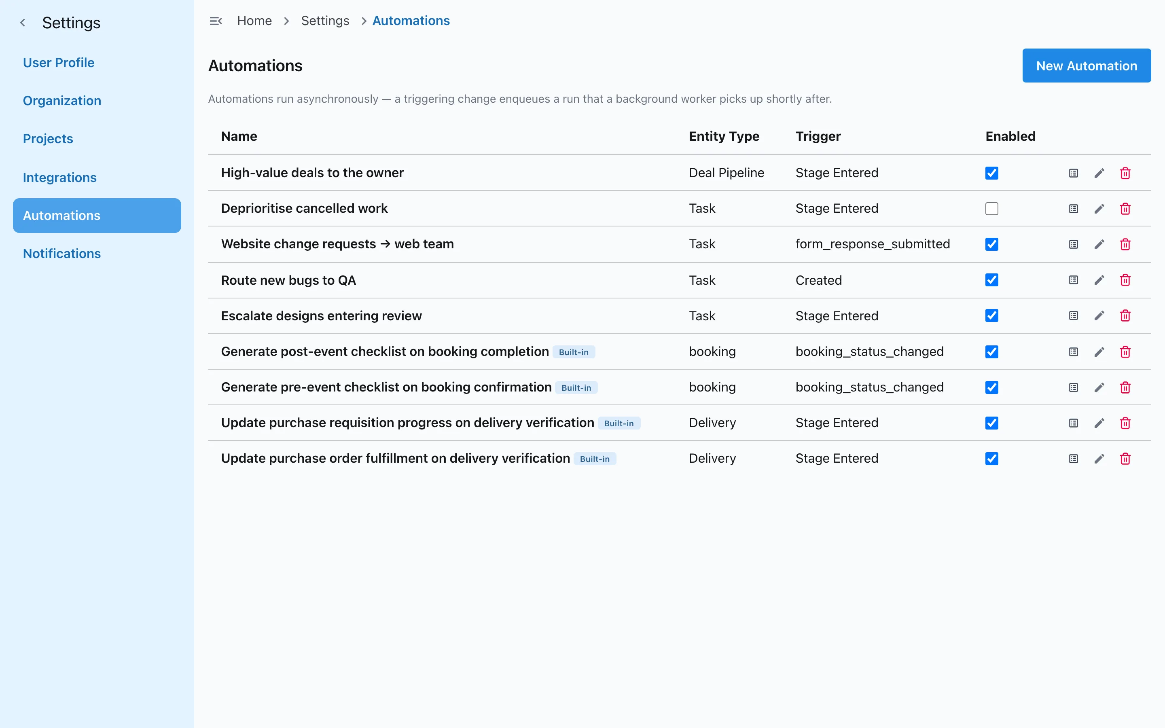Disable High-value deals to the owner checkbox
Viewport: 1165px width, 728px height.
coord(992,173)
